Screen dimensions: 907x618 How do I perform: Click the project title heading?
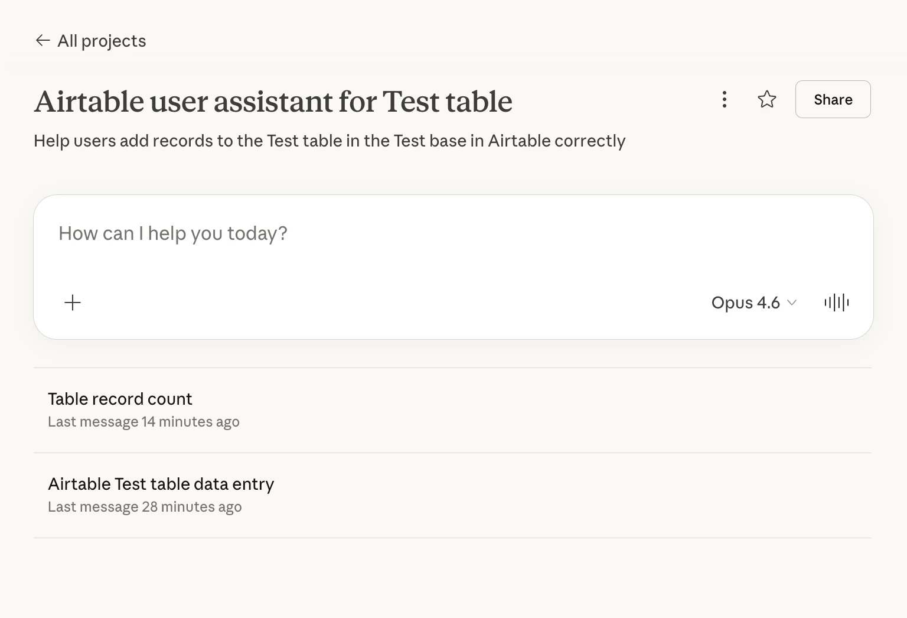click(x=273, y=101)
